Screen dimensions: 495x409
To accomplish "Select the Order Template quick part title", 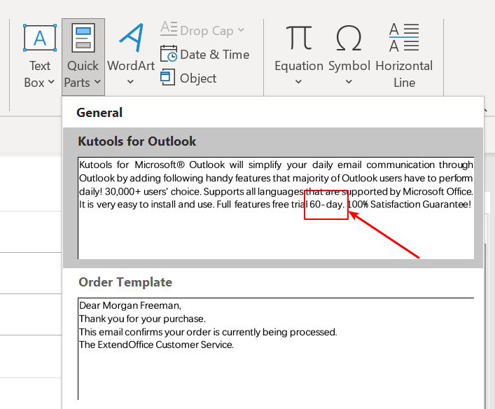I will pyautogui.click(x=125, y=282).
